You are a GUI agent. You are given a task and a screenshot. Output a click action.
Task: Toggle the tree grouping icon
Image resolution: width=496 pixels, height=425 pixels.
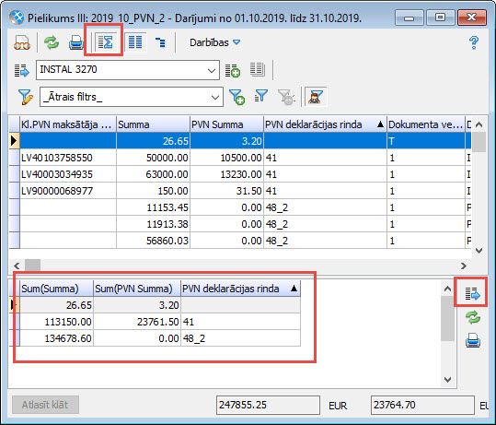(160, 42)
